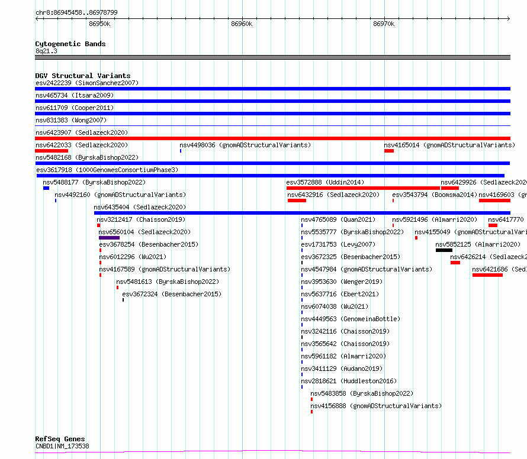
Task: Click nsv5921496 (Almarri2020) label
Action: click(435, 219)
